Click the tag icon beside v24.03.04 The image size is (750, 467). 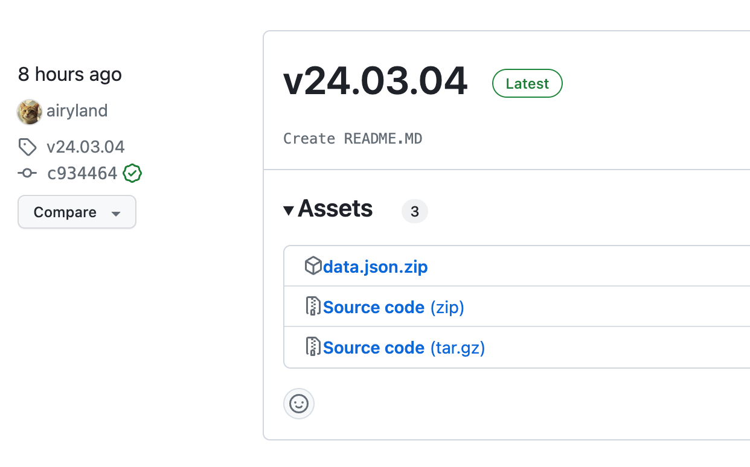click(27, 147)
